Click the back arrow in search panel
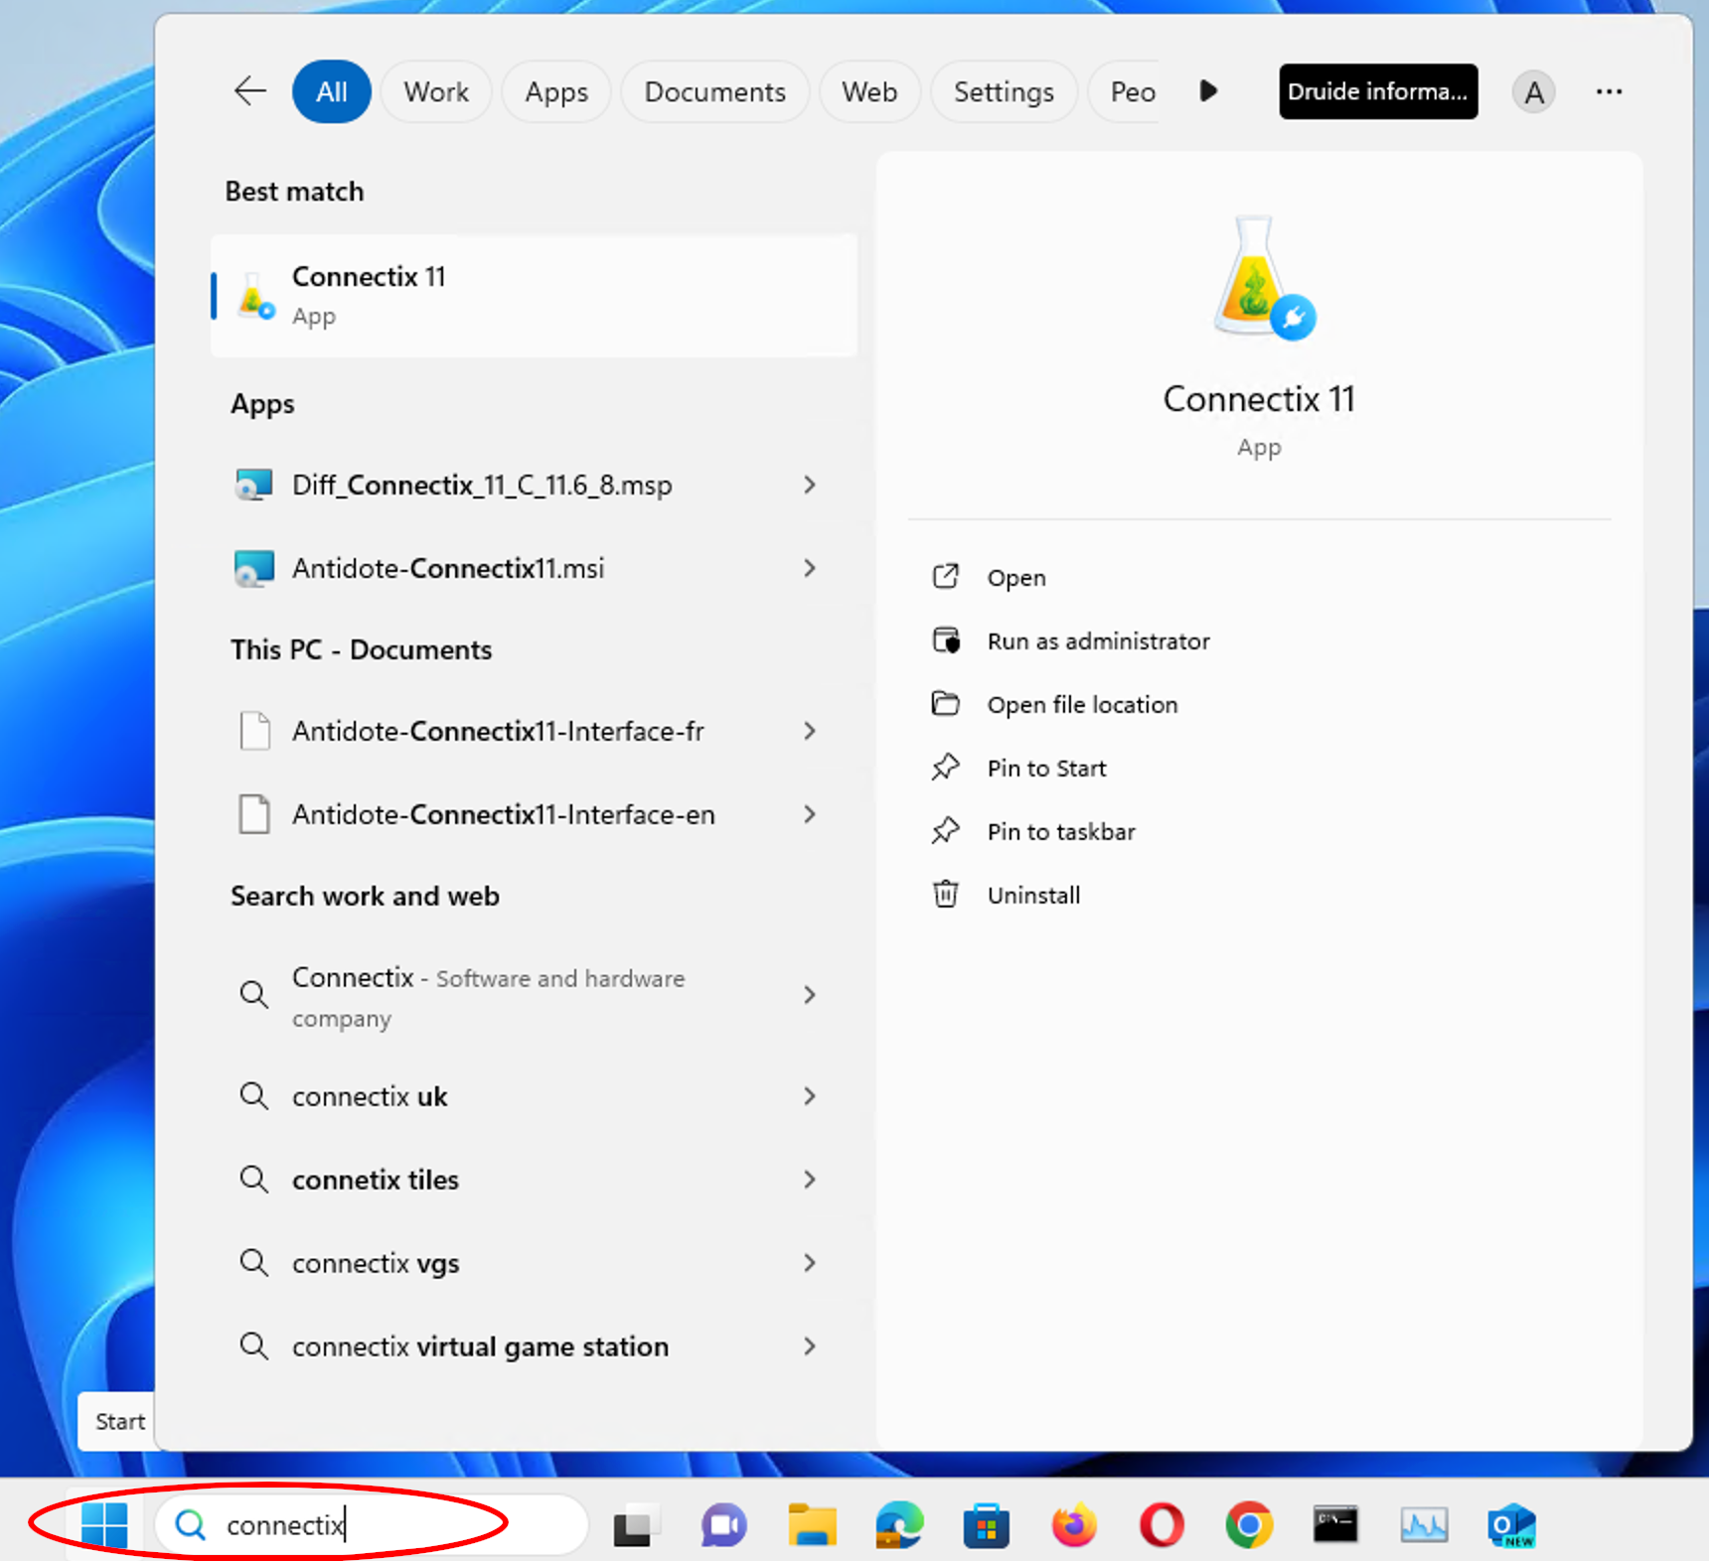The width and height of the screenshot is (1709, 1561). 249,91
